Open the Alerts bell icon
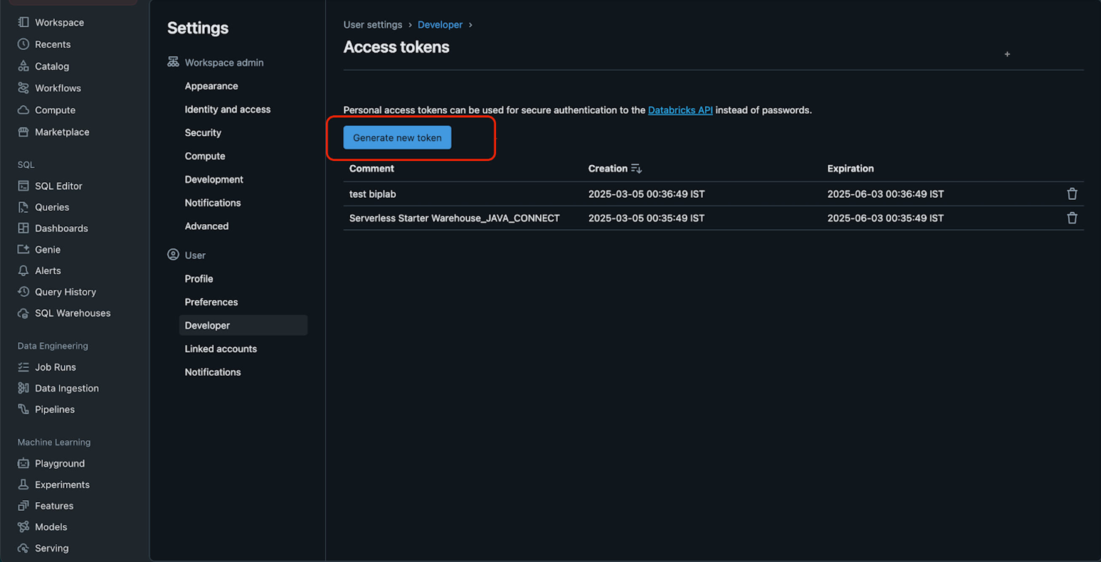Screen dimensions: 1101x562 [x=23, y=270]
